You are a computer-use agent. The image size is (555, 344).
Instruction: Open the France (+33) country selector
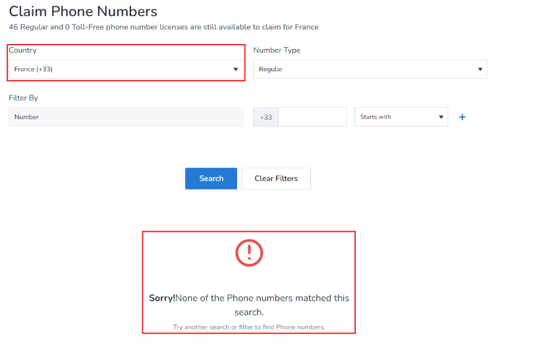[x=124, y=69]
